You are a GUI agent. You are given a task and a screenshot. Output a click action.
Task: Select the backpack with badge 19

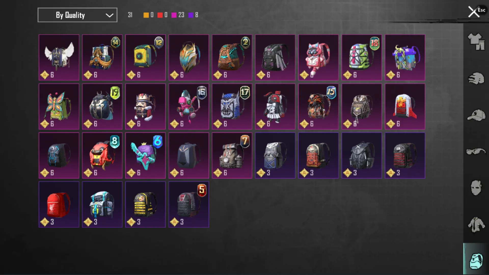click(x=102, y=106)
